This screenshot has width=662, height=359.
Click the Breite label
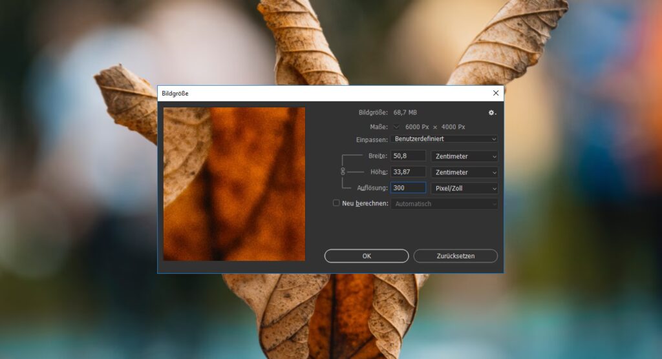tap(378, 156)
